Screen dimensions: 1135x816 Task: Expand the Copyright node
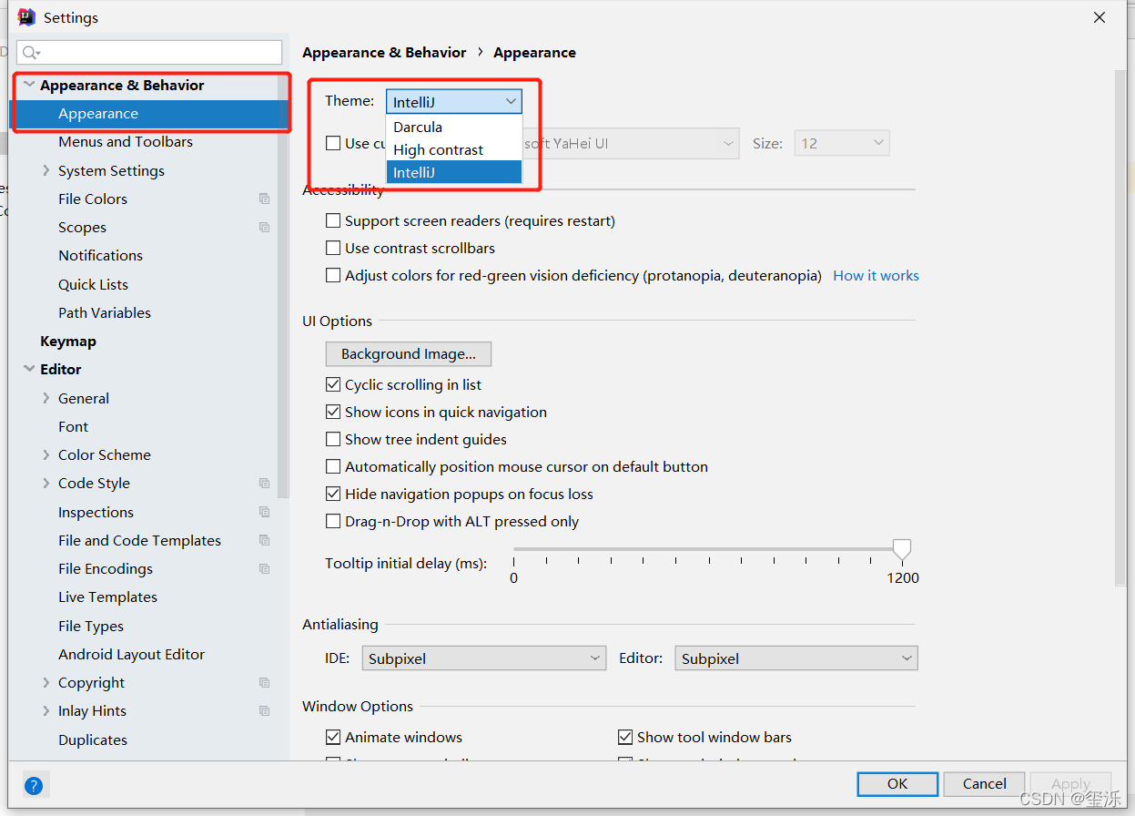click(46, 682)
